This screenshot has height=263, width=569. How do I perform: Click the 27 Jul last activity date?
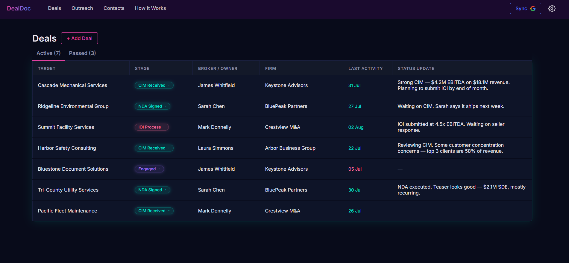pyautogui.click(x=355, y=106)
